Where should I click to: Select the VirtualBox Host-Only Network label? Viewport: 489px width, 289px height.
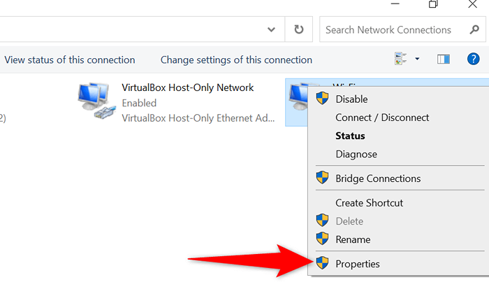(187, 87)
